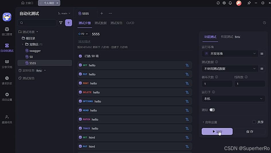Click the filter funnel icon
271x153 pixels.
point(61,23)
